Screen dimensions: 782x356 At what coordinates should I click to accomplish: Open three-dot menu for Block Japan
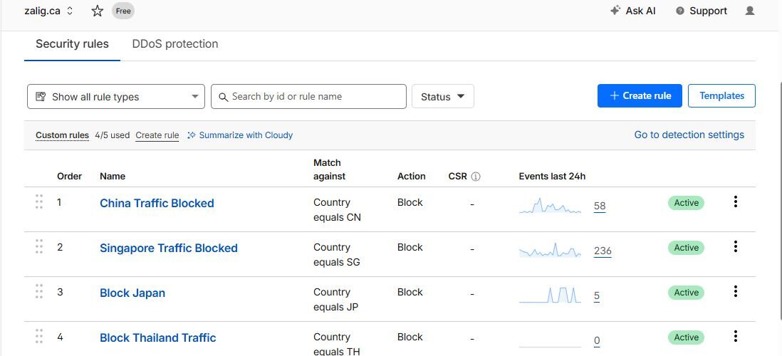click(x=735, y=292)
